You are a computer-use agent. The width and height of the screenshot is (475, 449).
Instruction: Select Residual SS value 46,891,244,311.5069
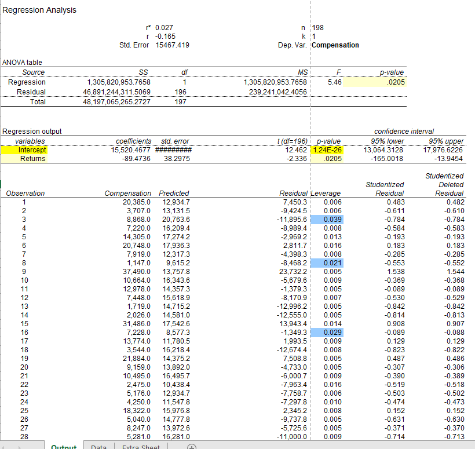point(116,92)
